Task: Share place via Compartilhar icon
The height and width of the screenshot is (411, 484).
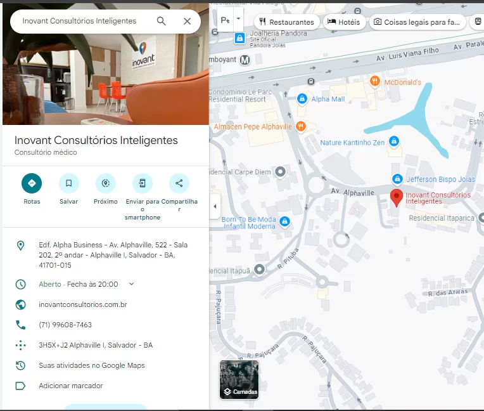Action: (x=179, y=183)
